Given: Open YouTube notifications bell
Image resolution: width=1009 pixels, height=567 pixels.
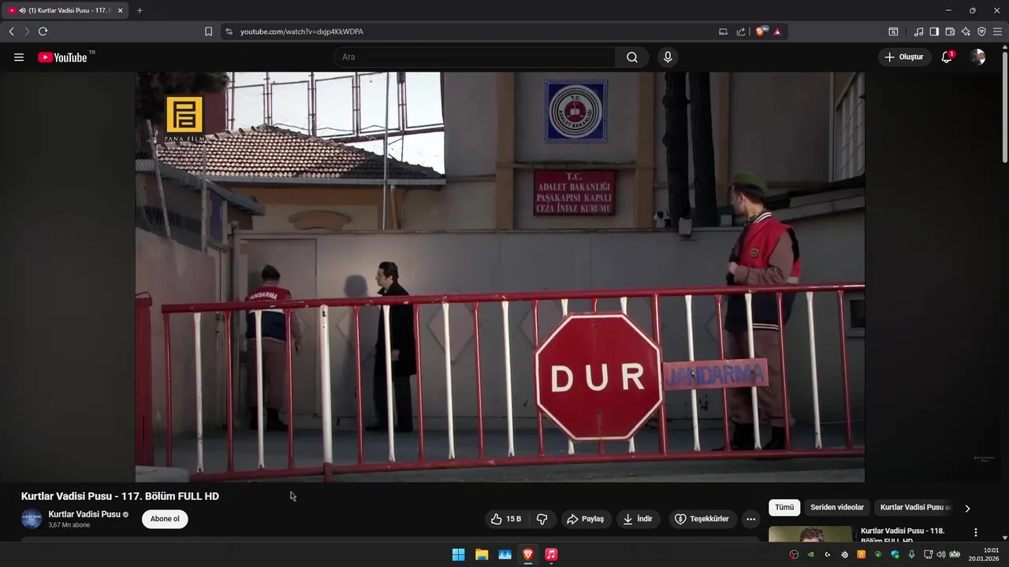Looking at the screenshot, I should click(x=947, y=57).
